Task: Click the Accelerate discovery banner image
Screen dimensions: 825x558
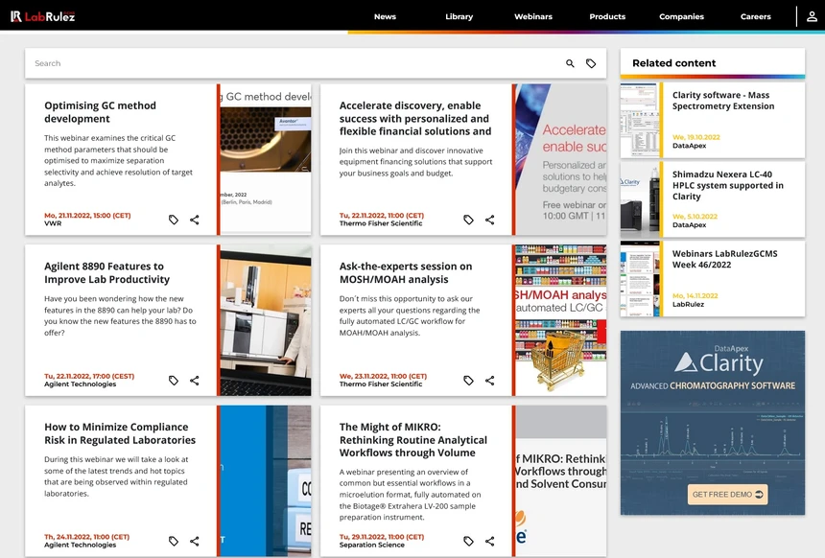Action: click(561, 159)
